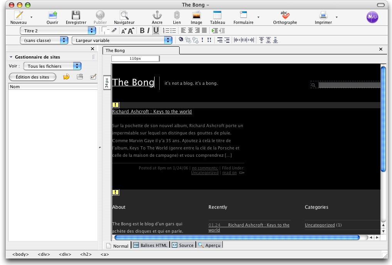Viewport: 392px width, 265px height.
Task: Select The Bong document tab
Action: [141, 50]
